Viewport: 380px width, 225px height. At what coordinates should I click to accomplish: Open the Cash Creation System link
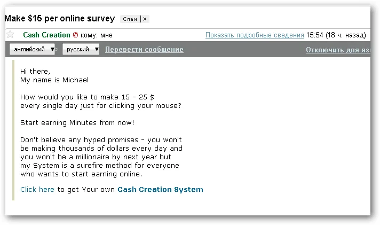tap(160, 189)
